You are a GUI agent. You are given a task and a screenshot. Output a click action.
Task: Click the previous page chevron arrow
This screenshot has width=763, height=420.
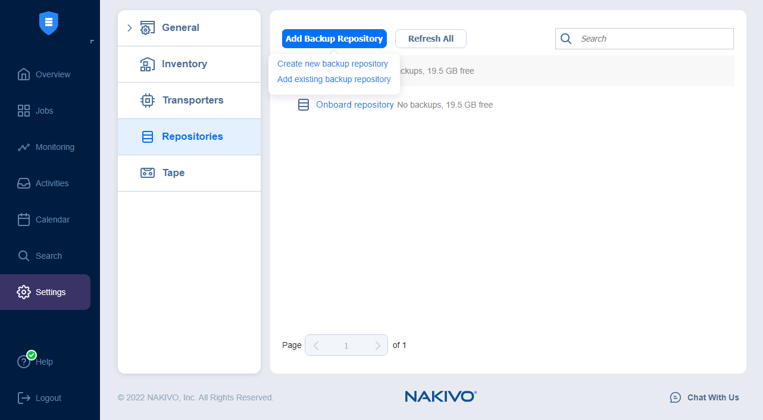click(316, 345)
